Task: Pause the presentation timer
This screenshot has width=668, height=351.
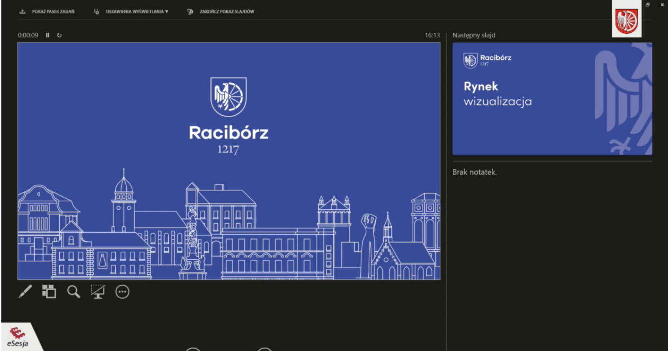Action: click(x=48, y=35)
